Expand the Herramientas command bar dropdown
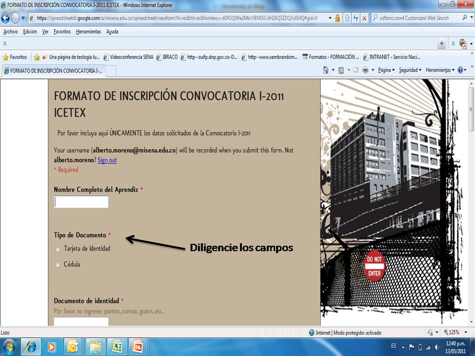The height and width of the screenshot is (356, 475). pos(440,70)
